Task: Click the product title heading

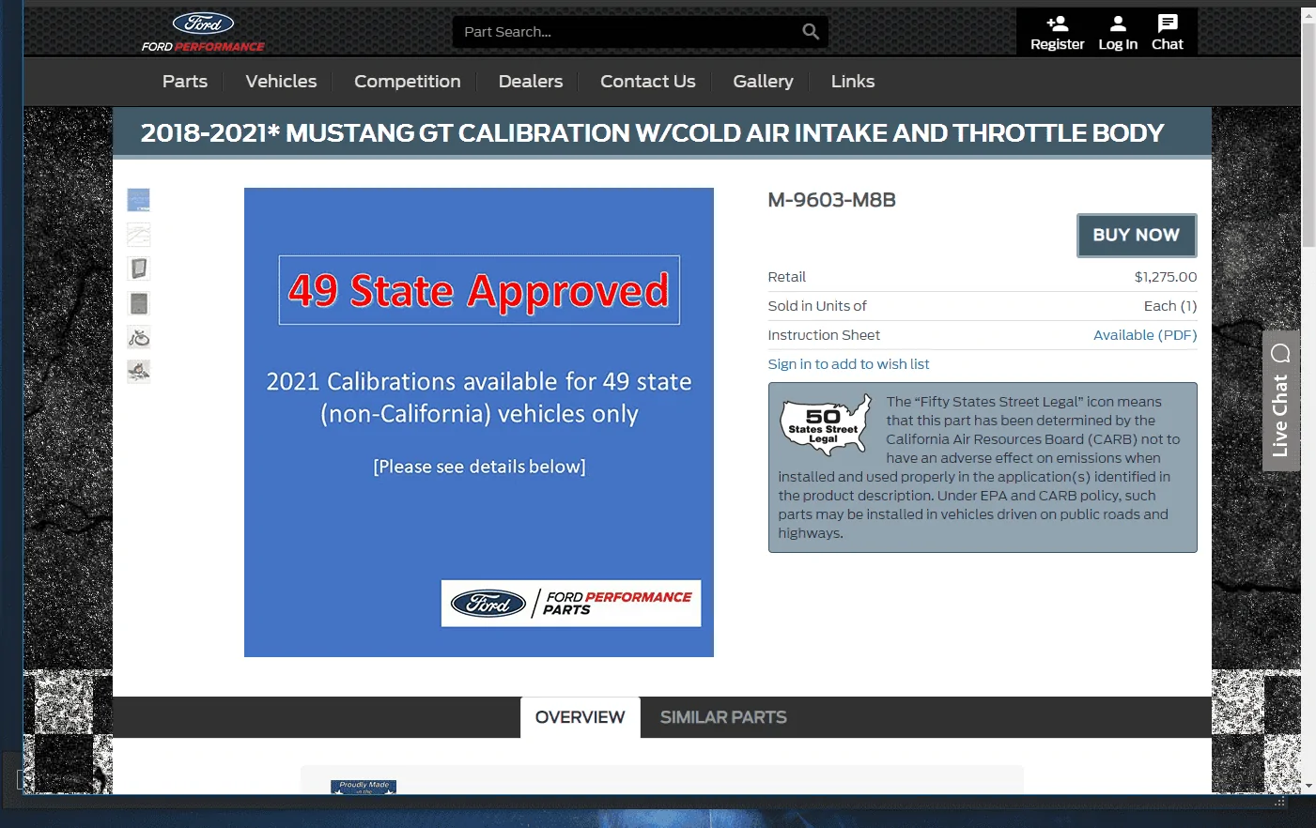Action: pos(653,133)
